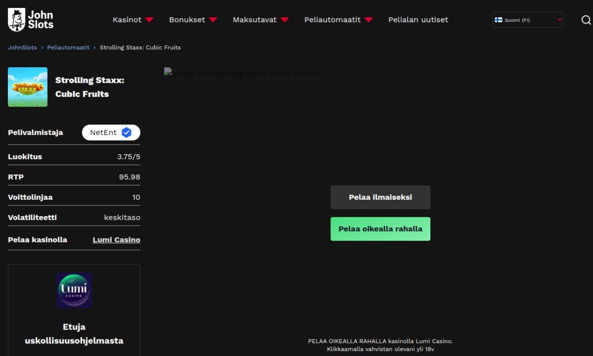Click the Voittolinjaa value 10
This screenshot has width=593, height=356.
coord(136,197)
